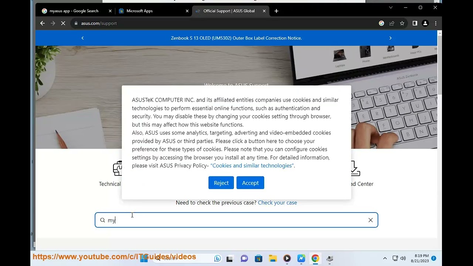The width and height of the screenshot is (473, 266).
Task: Close the myasus app Google Search tab
Action: coord(110,11)
